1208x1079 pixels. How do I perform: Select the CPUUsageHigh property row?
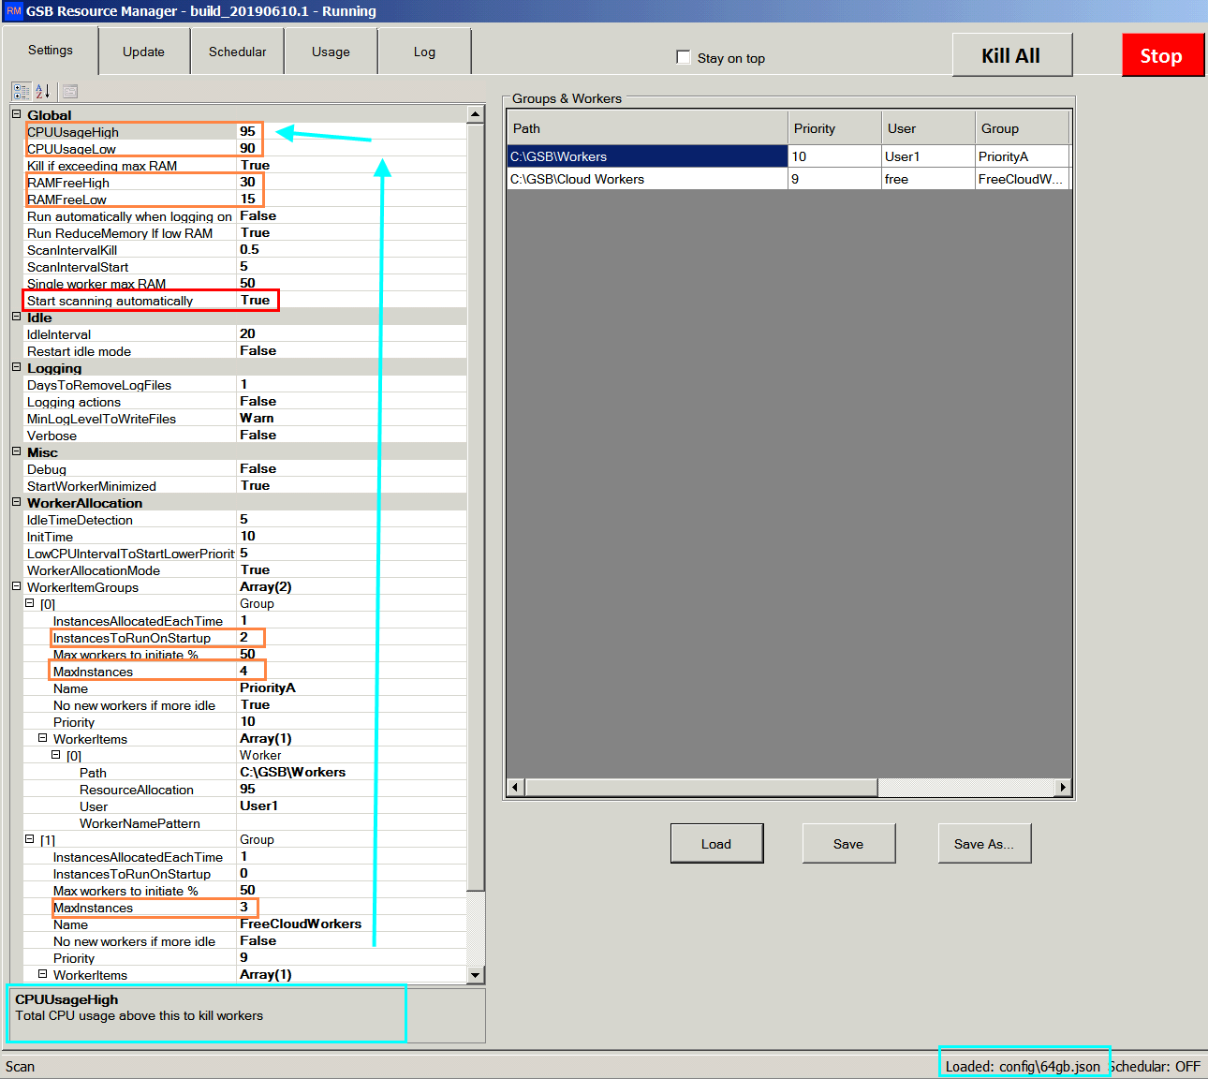pos(244,131)
